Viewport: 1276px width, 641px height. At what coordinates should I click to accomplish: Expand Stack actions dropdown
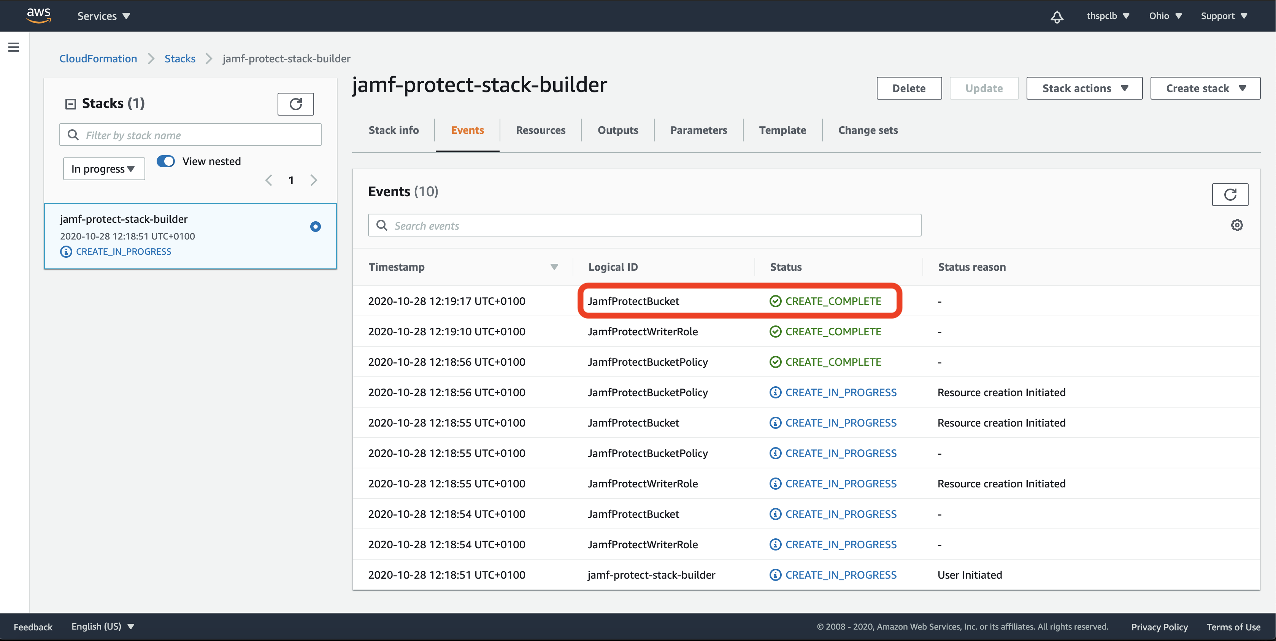click(1084, 88)
